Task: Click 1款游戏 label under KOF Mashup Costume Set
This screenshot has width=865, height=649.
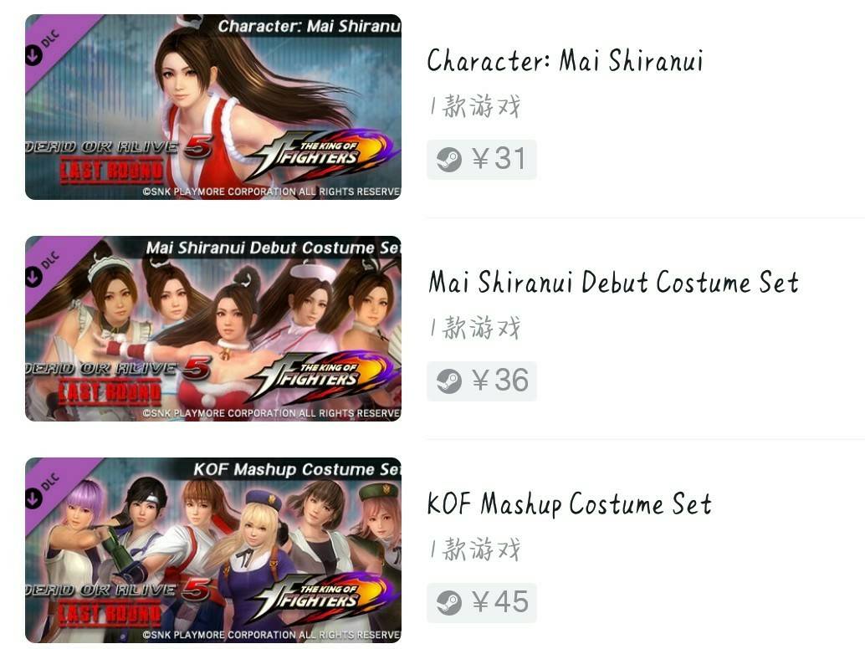Action: pyautogui.click(x=475, y=549)
